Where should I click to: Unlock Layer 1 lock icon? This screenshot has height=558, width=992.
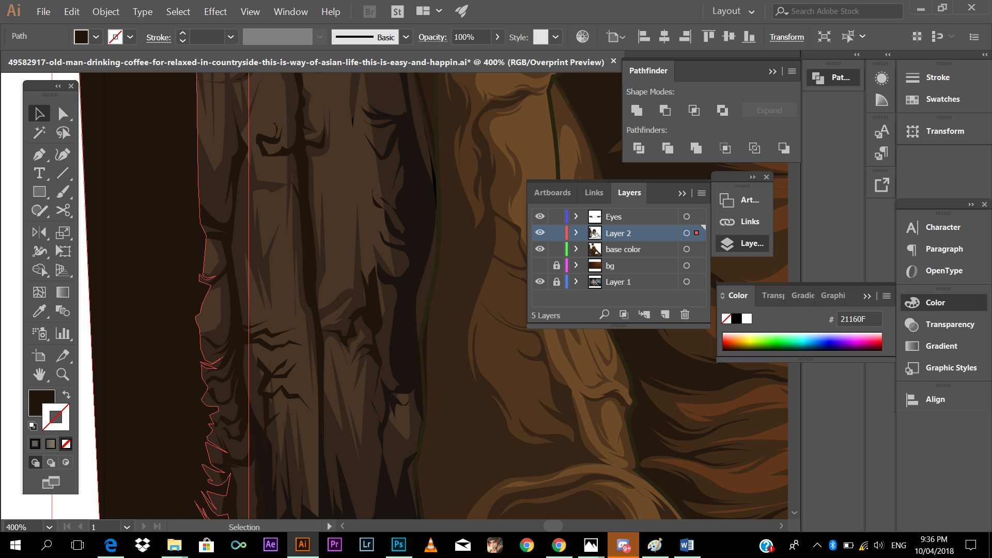pos(556,282)
